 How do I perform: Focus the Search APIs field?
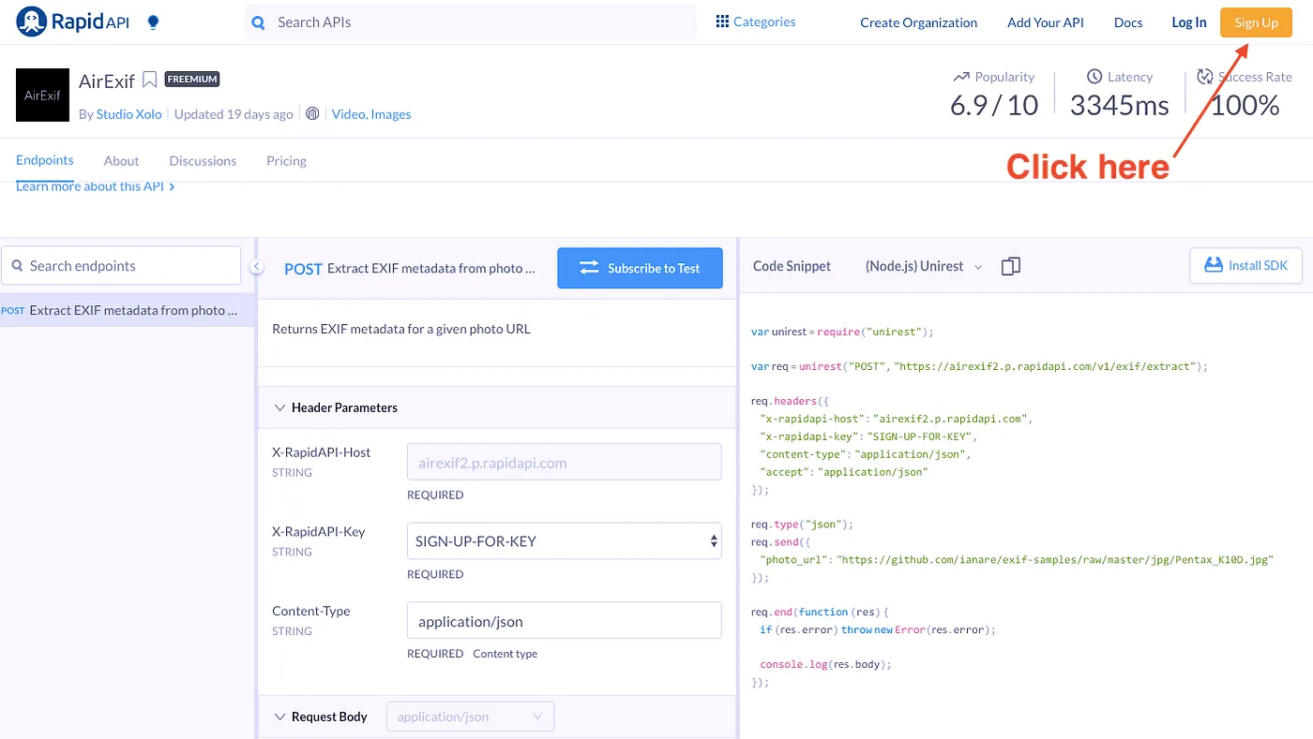471,22
